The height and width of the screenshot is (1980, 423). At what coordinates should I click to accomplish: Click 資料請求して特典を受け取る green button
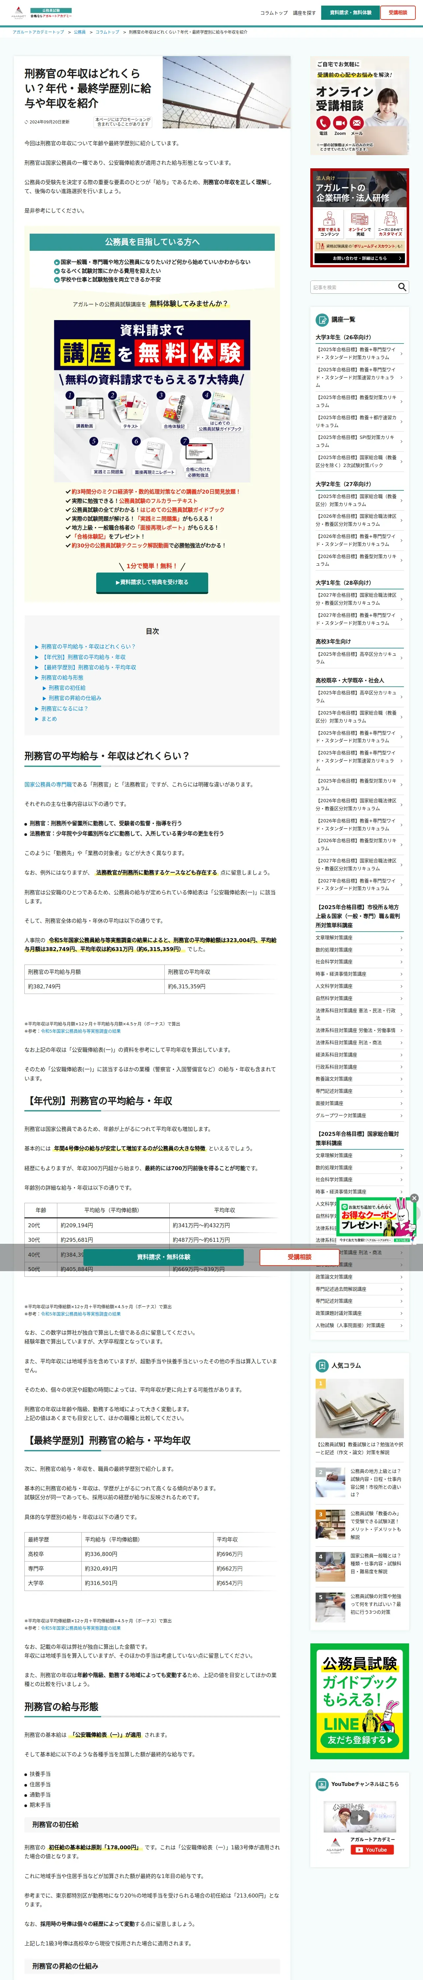pyautogui.click(x=152, y=582)
